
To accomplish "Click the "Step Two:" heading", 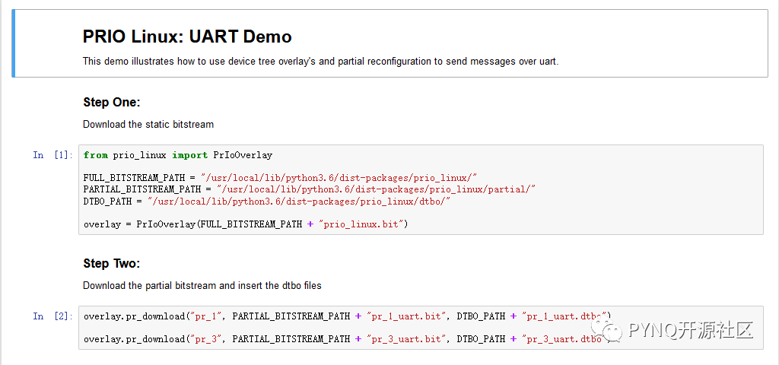I will point(112,264).
